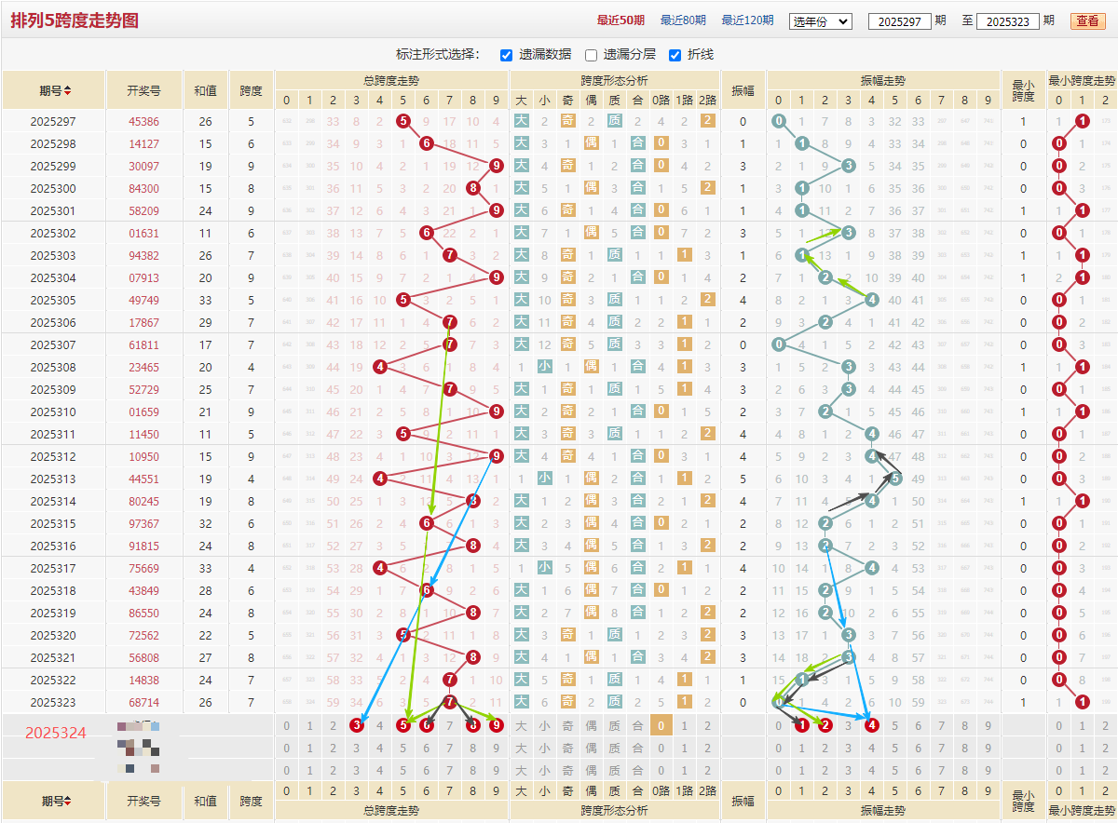Click issue number 2025297
Screen dimensions: 1118x823
[x=53, y=121]
